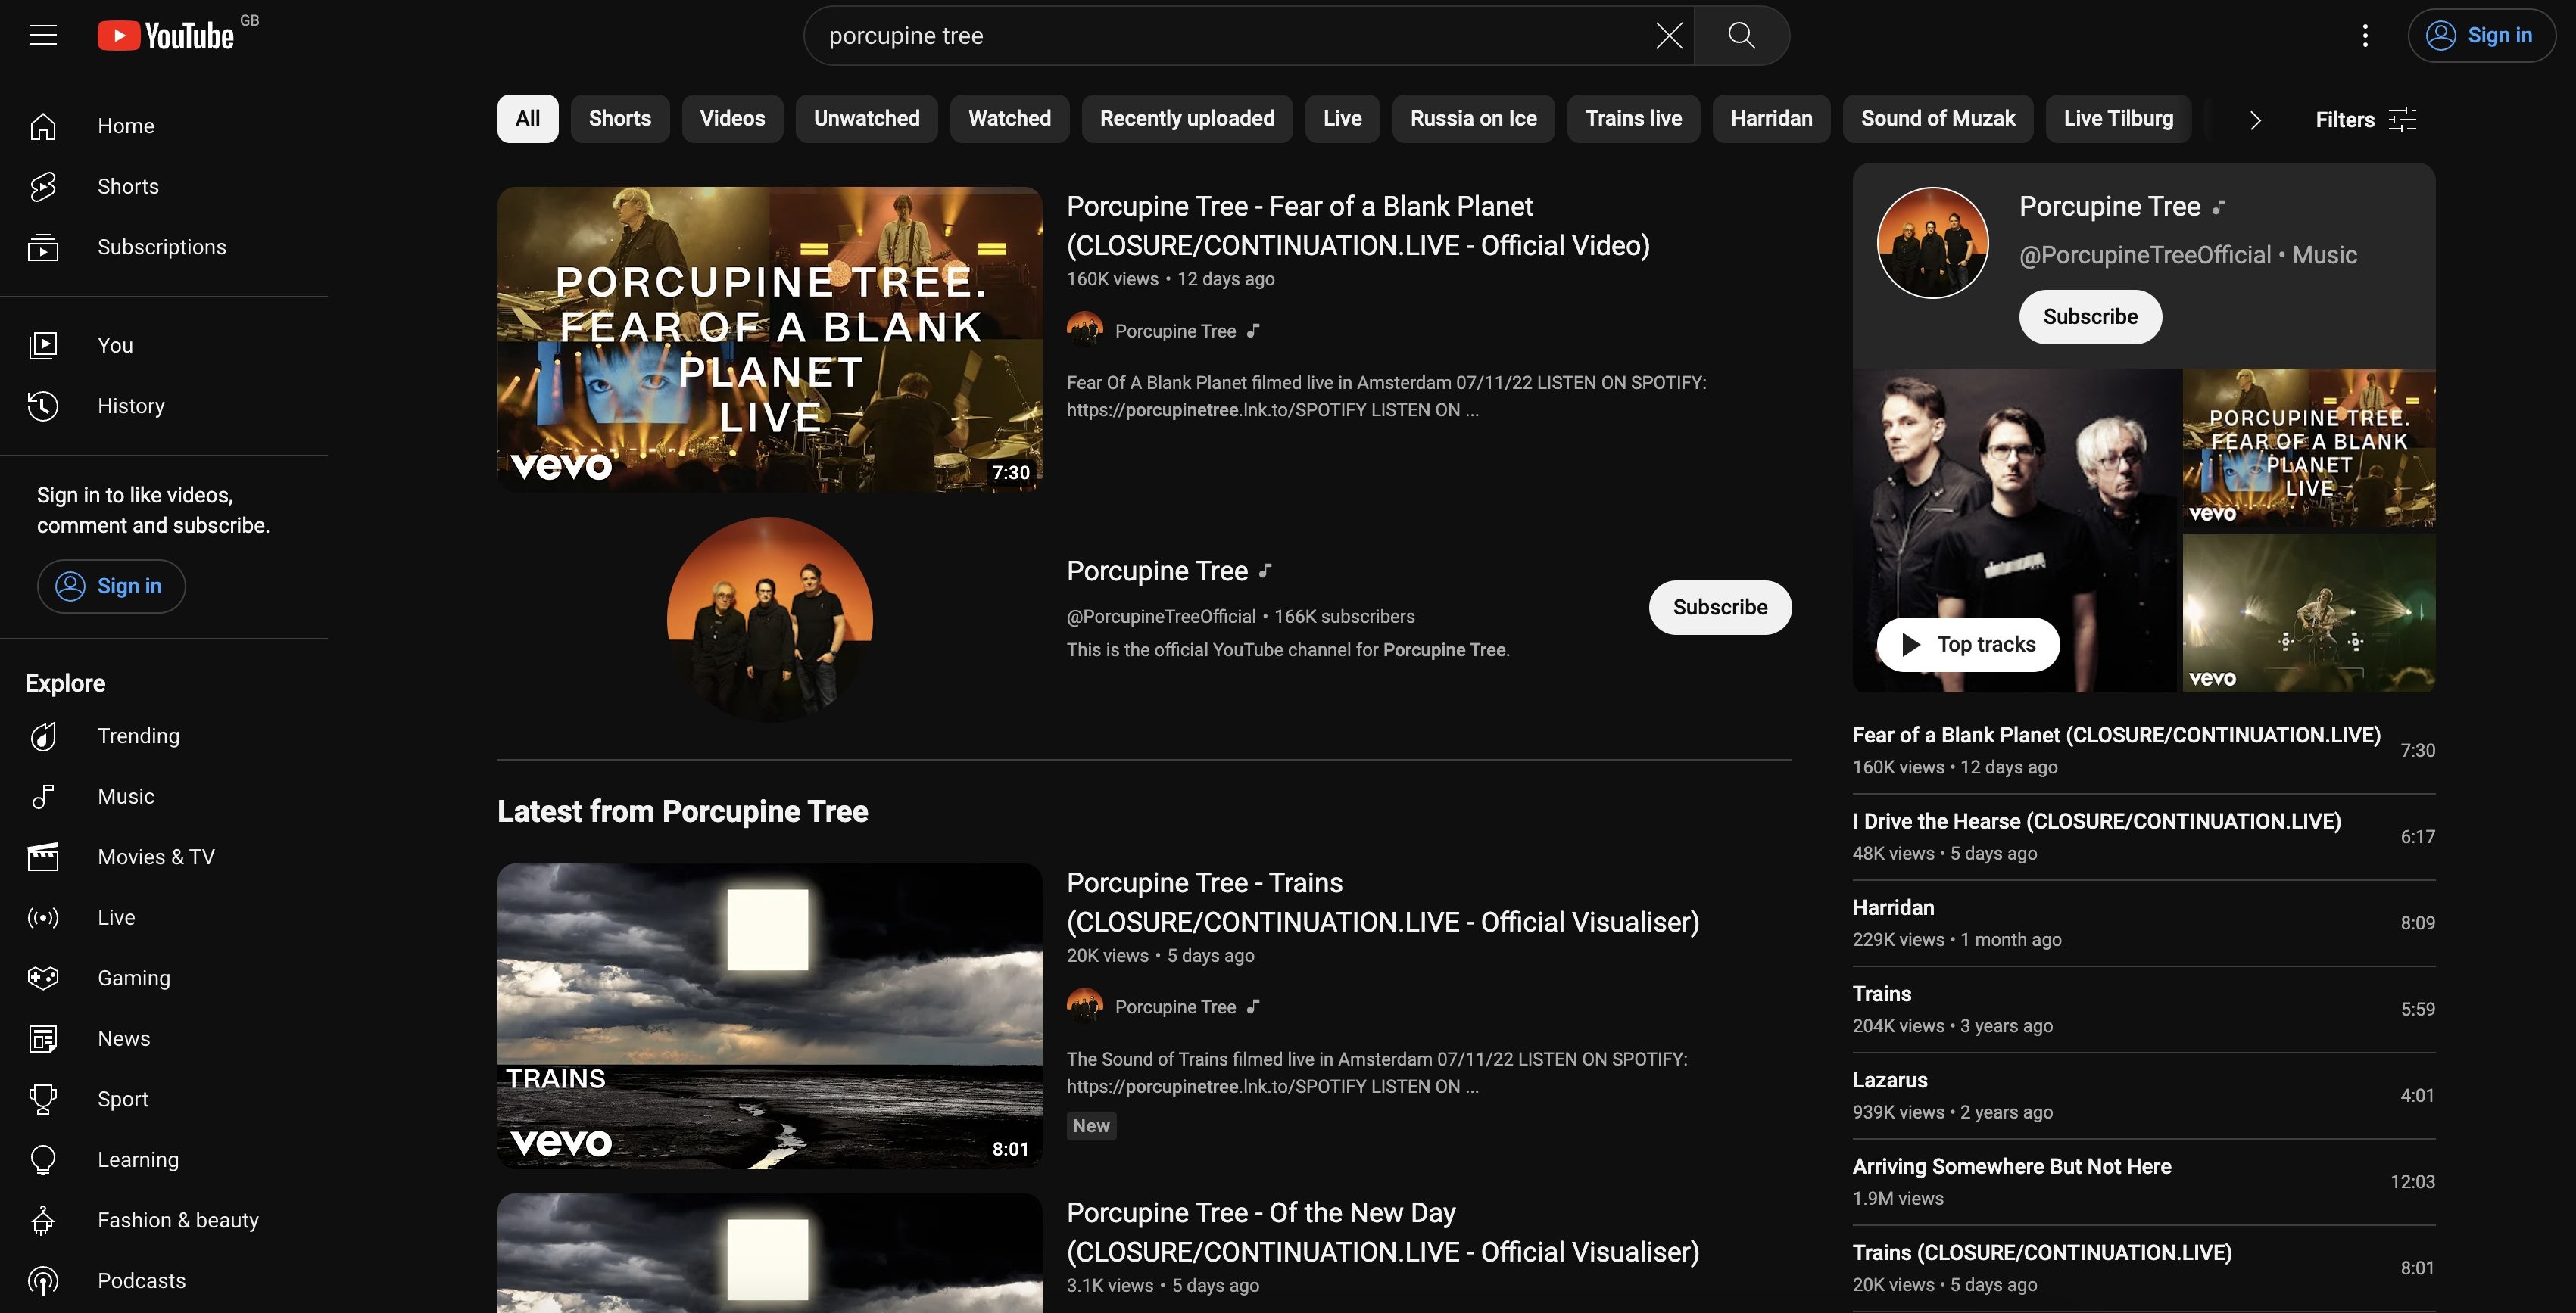
Task: Open Podcasts under Explore
Action: tap(164, 1280)
